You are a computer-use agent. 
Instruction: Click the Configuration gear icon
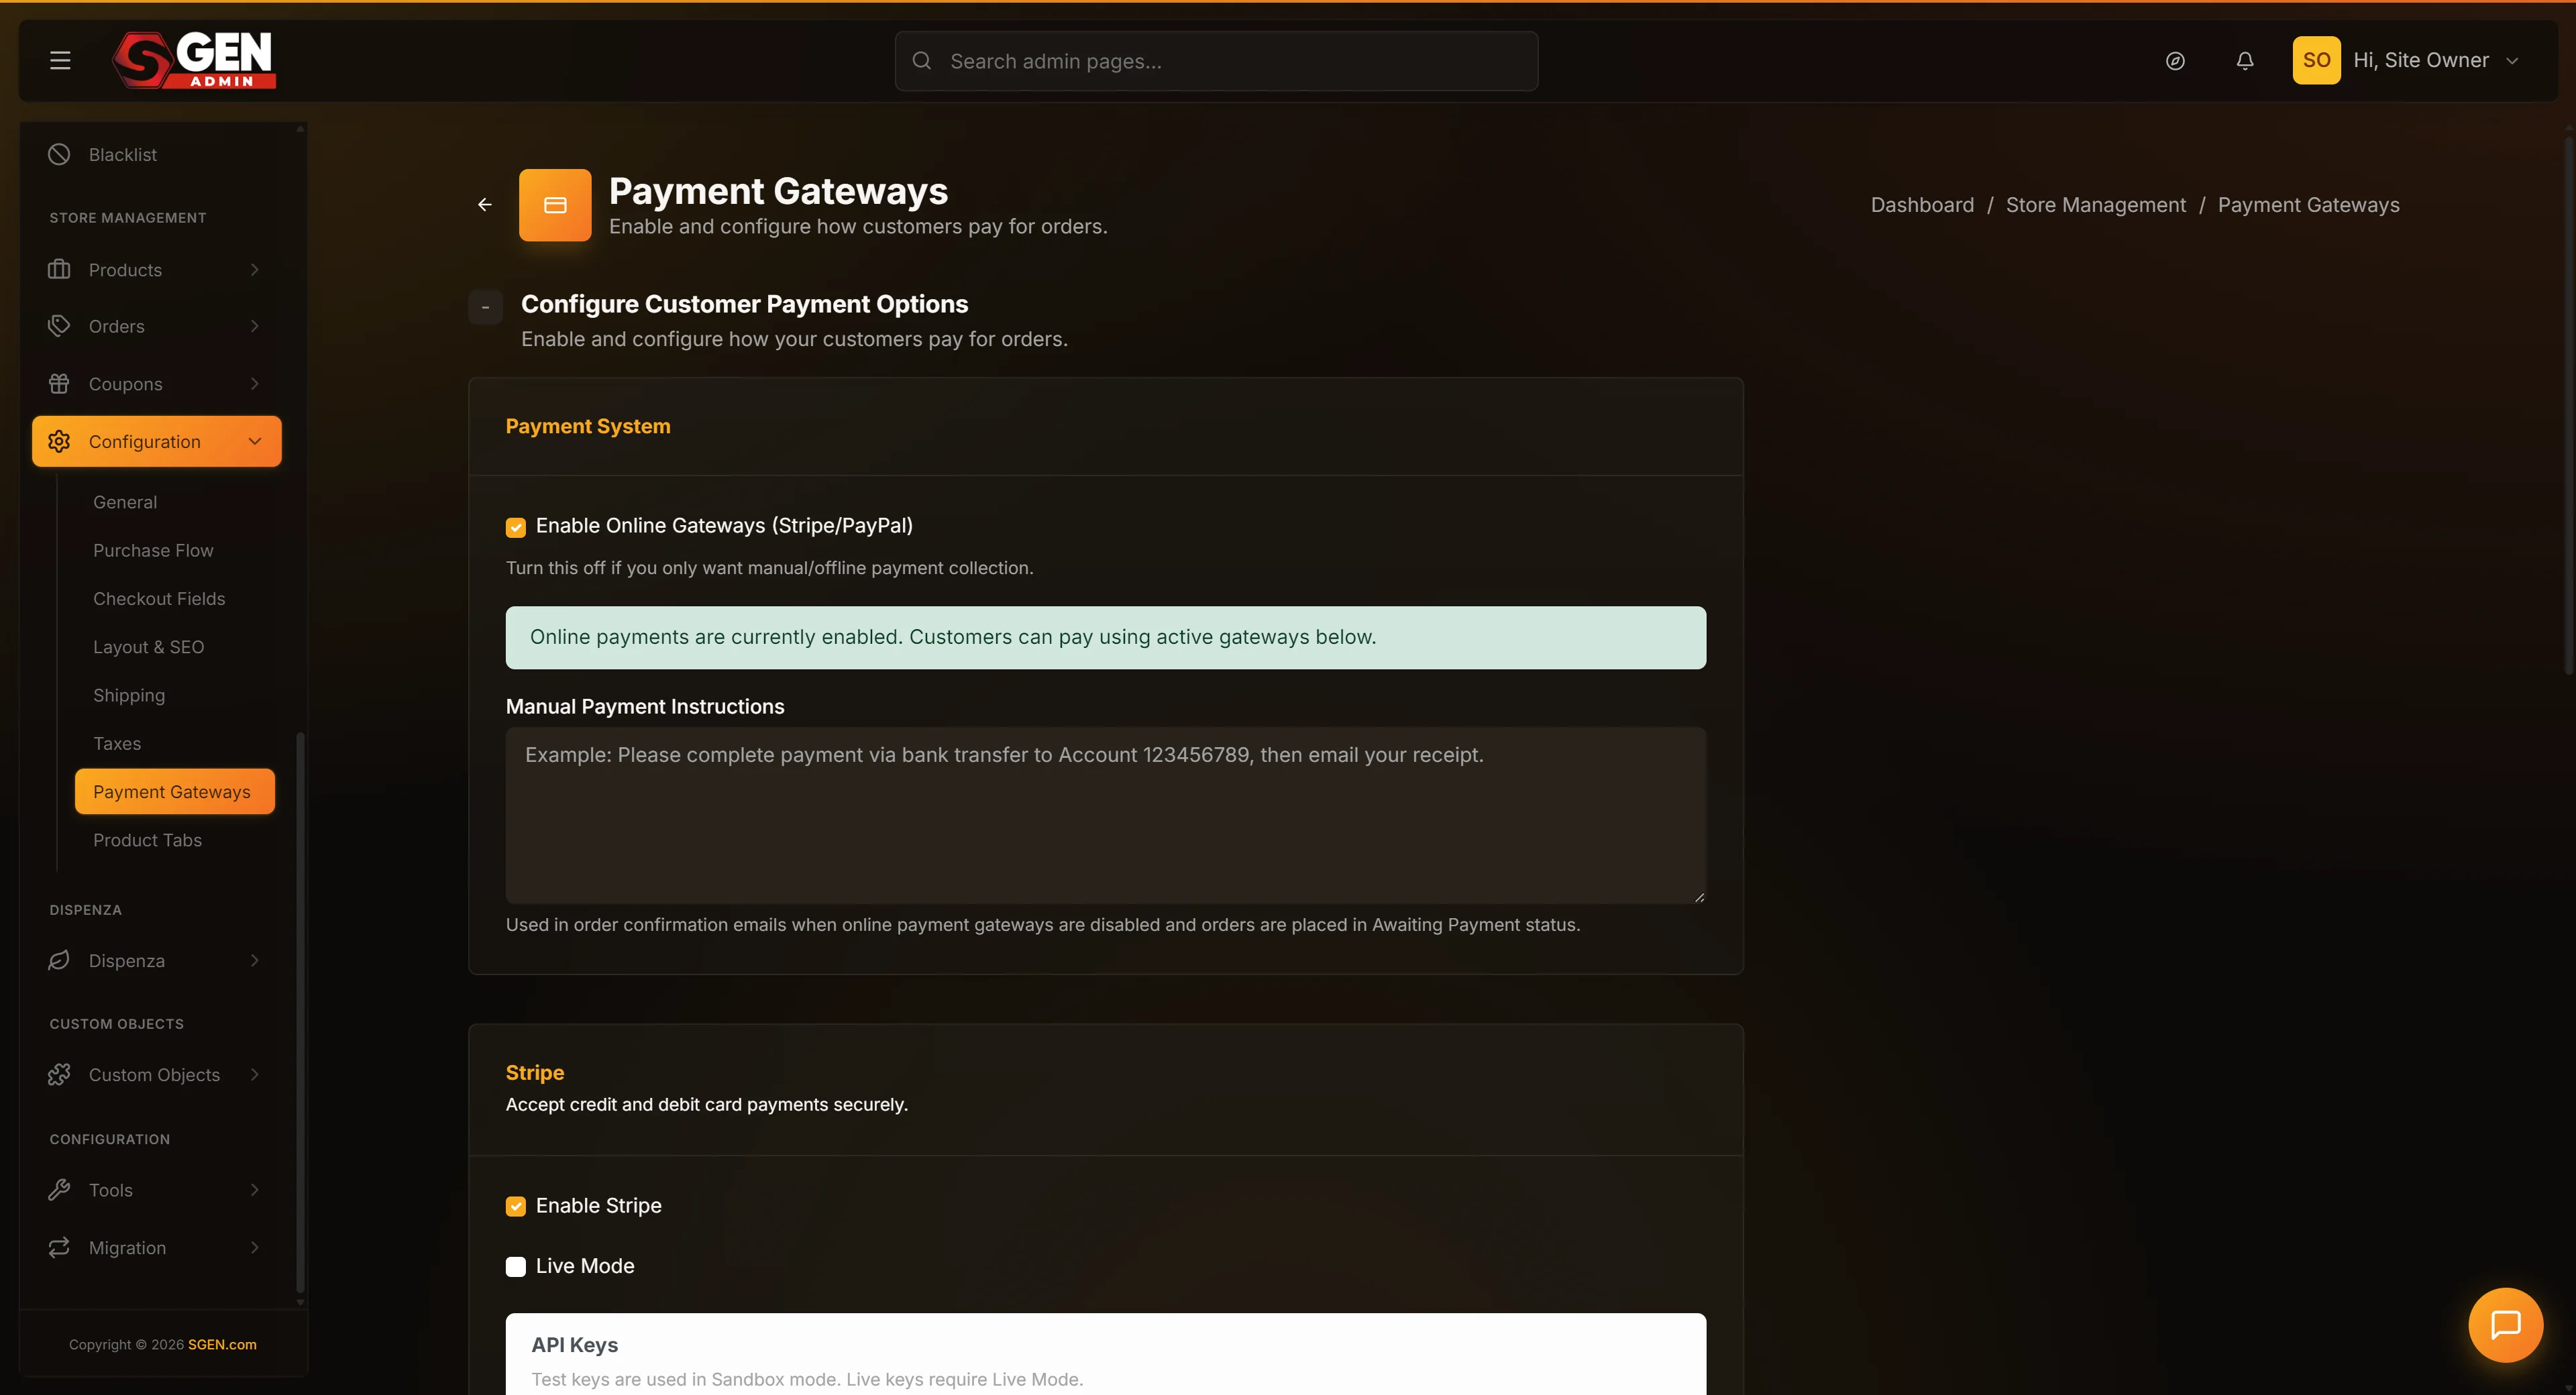(x=59, y=442)
